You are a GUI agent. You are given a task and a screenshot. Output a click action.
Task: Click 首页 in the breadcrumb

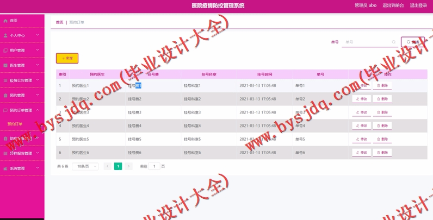(60, 22)
